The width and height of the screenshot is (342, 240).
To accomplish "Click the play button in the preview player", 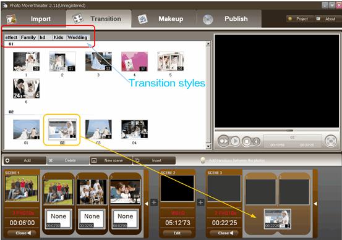I will [235, 141].
